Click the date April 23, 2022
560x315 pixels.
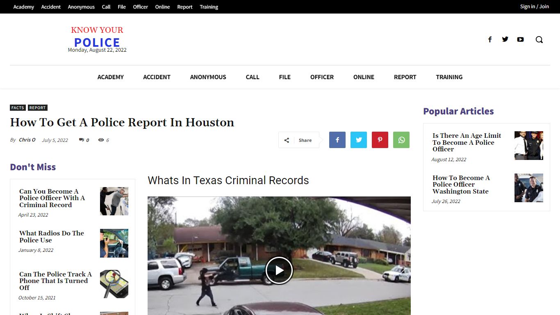click(33, 215)
